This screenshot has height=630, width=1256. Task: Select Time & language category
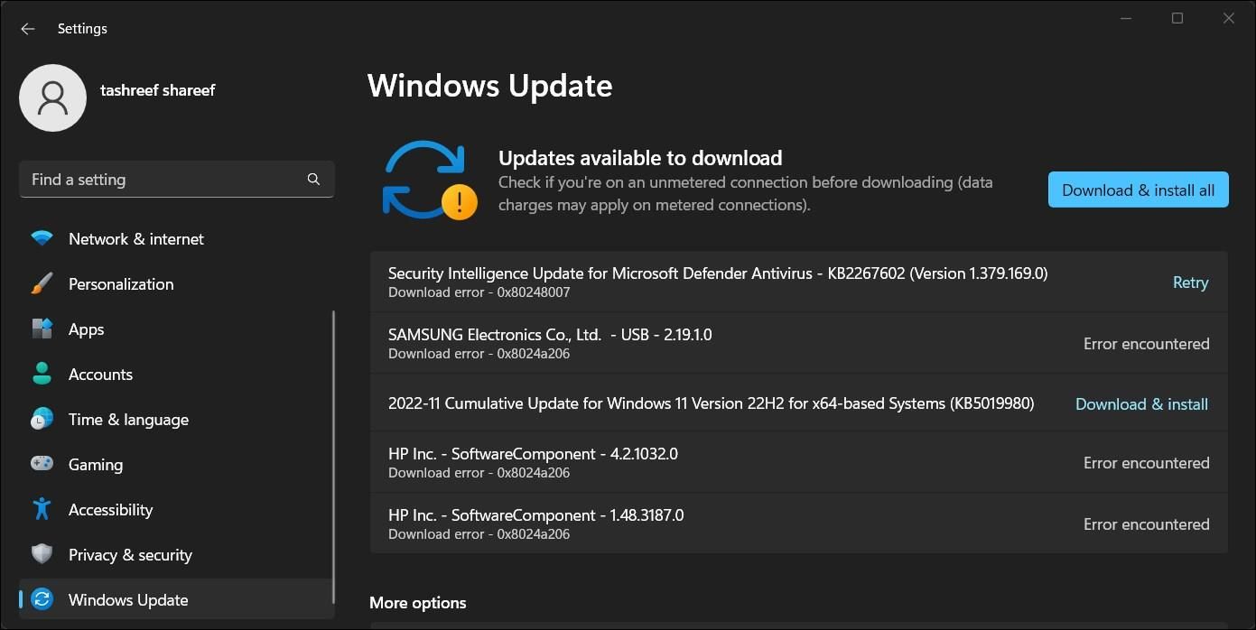point(177,420)
